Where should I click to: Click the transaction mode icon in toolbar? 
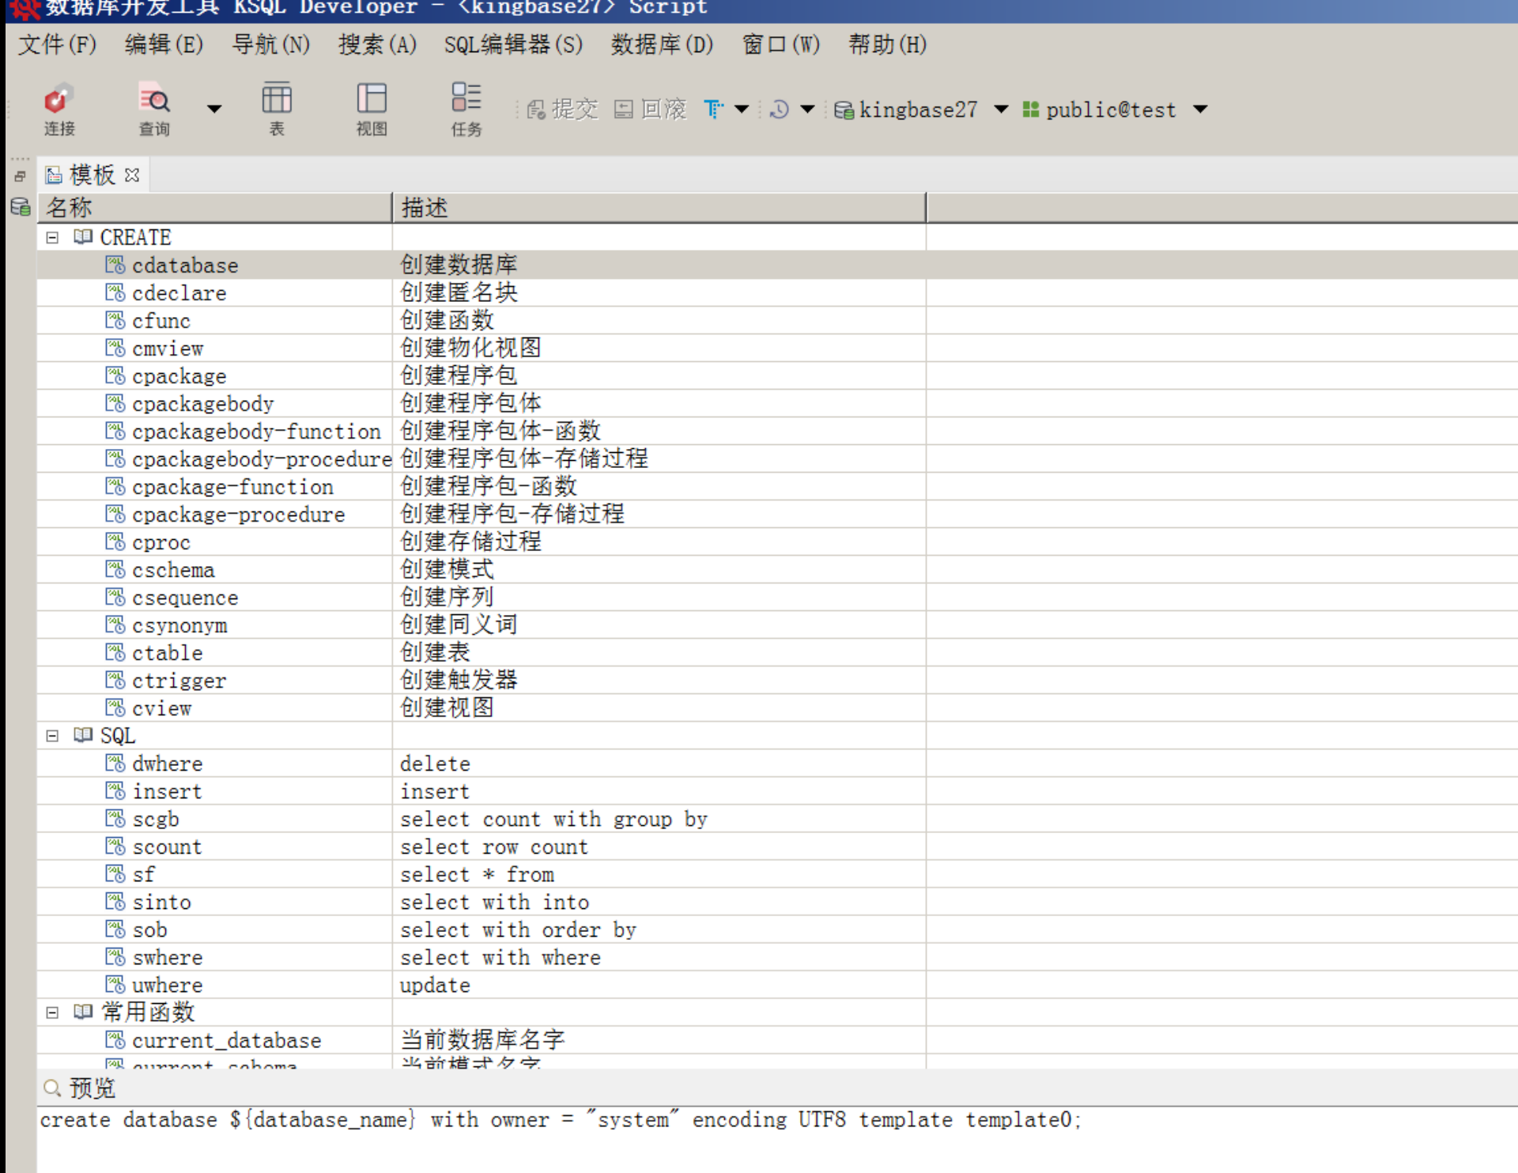tap(713, 109)
